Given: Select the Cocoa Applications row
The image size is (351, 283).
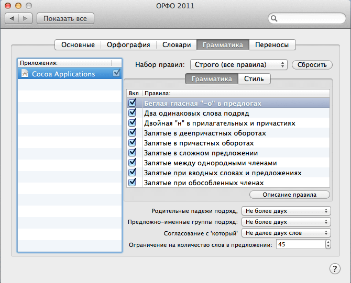Looking at the screenshot, I should (x=70, y=73).
